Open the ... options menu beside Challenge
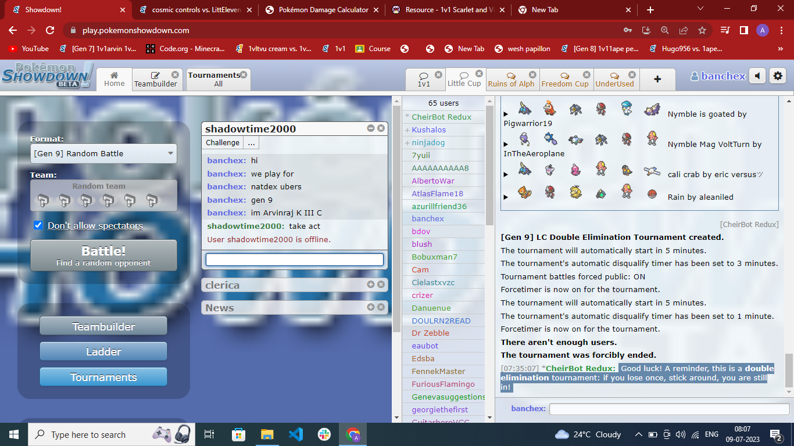794x446 pixels. tap(251, 143)
